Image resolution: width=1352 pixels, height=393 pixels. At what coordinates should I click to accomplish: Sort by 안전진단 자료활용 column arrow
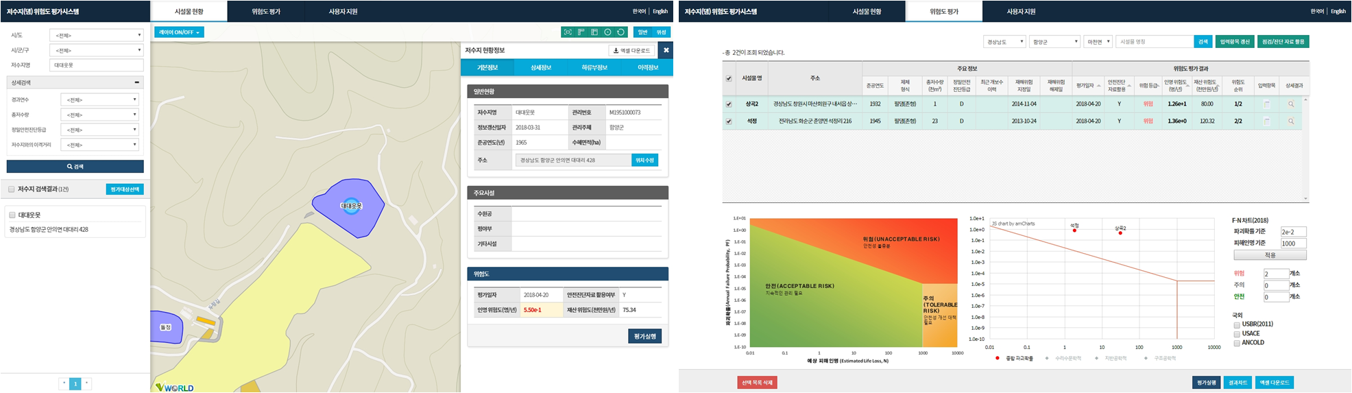tap(1130, 86)
